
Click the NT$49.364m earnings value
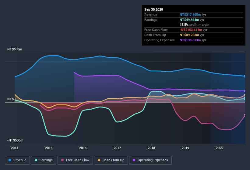click(189, 20)
